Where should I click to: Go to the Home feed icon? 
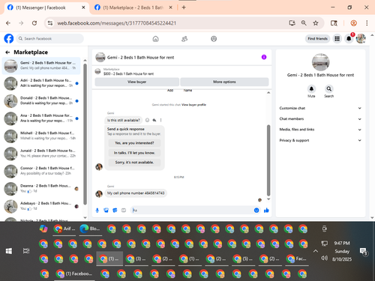(155, 39)
